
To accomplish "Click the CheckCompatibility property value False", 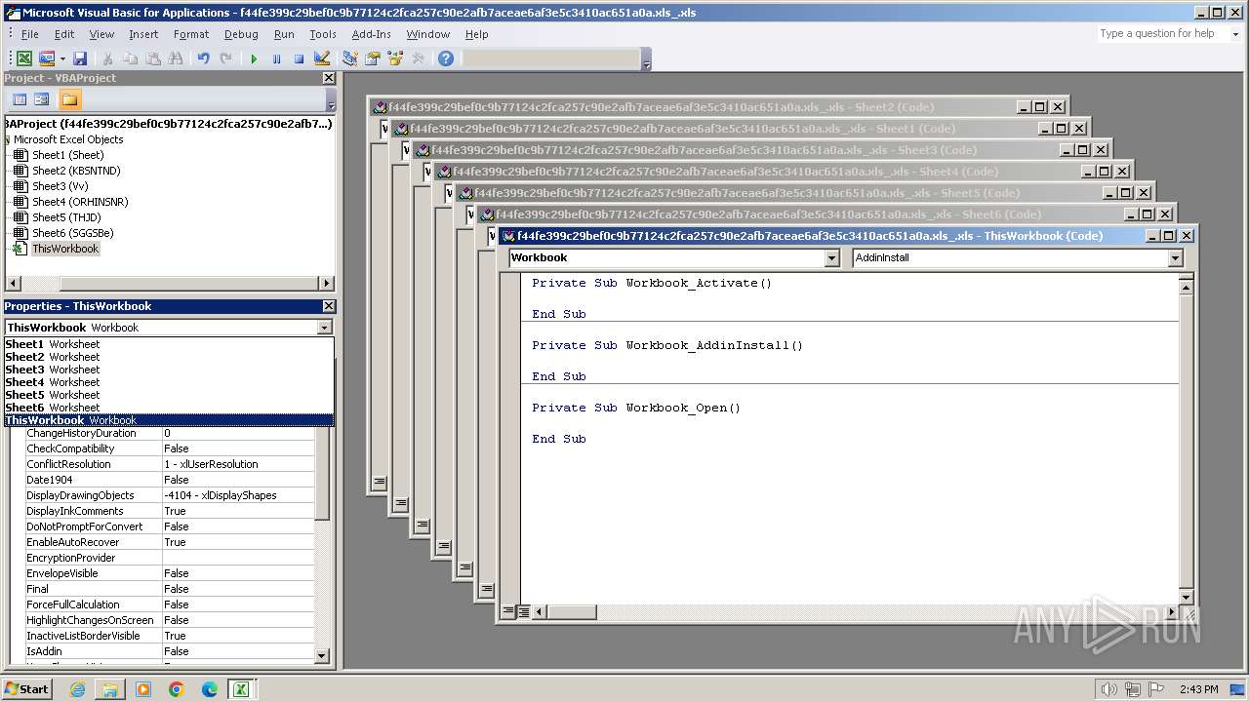I will (238, 448).
